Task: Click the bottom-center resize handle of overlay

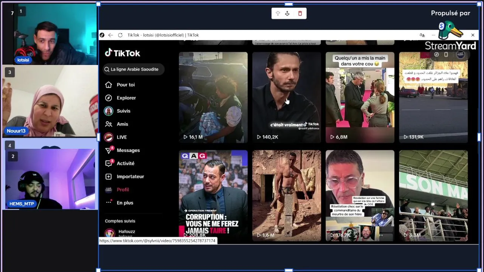Action: pos(289,270)
